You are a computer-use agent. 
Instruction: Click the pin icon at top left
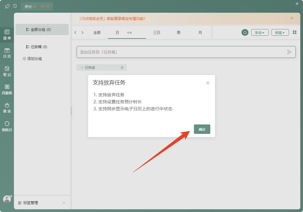pyautogui.click(x=7, y=6)
